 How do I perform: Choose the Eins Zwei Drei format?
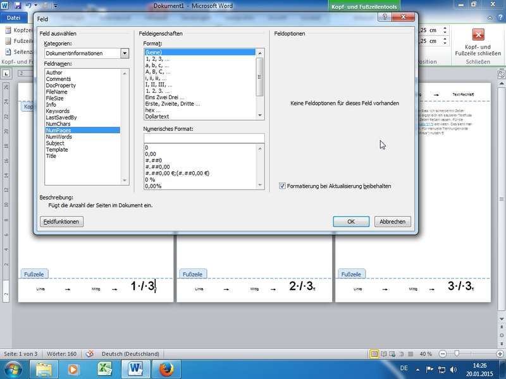[x=200, y=97]
